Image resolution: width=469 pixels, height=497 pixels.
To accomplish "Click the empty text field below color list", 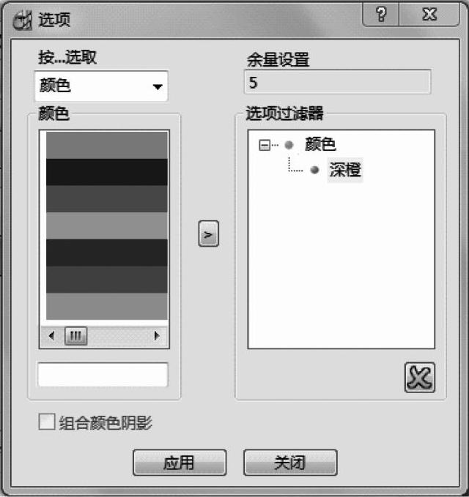I will [x=103, y=375].
